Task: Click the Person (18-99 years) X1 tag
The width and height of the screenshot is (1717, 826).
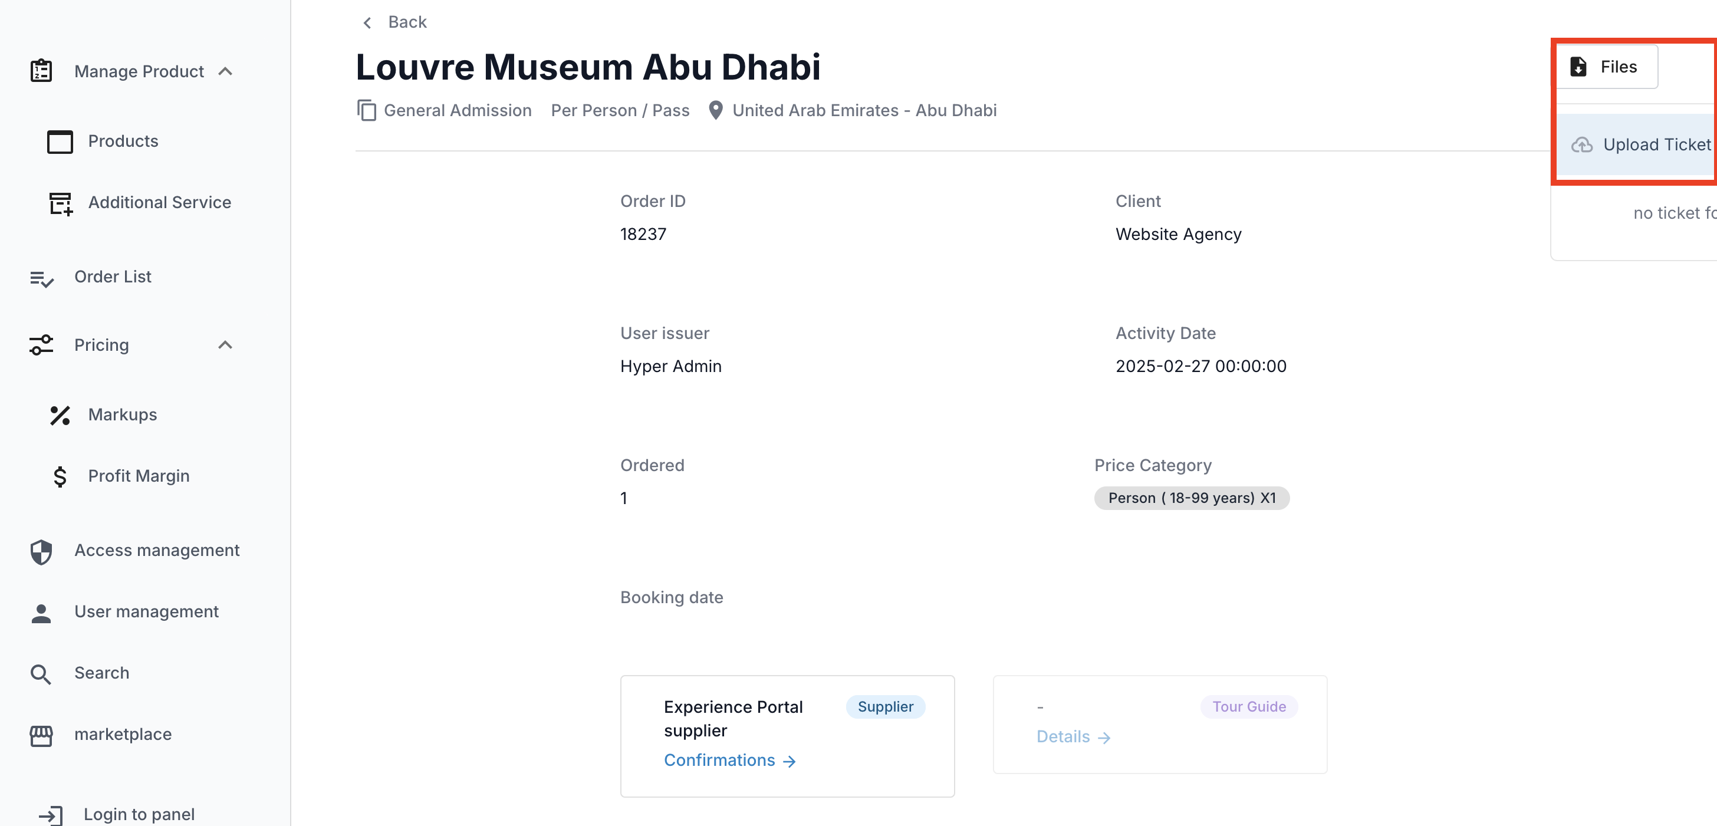Action: [1192, 498]
